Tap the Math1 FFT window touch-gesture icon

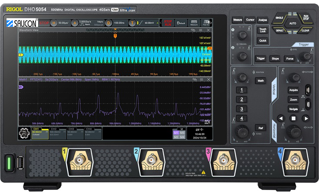pyautogui.click(x=194, y=79)
